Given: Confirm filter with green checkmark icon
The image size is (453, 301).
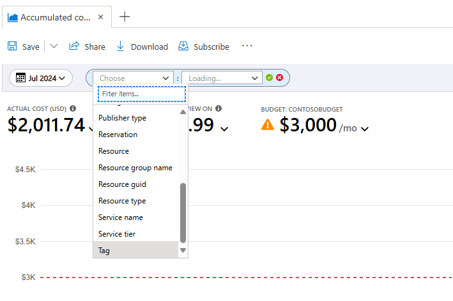Looking at the screenshot, I should 270,78.
